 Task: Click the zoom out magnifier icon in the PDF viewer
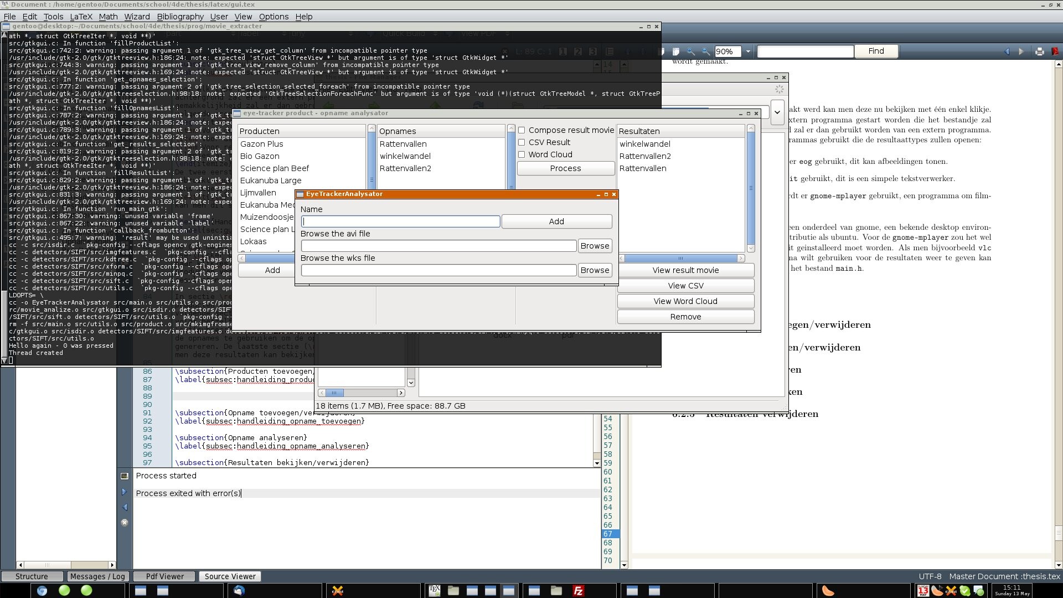(x=705, y=51)
